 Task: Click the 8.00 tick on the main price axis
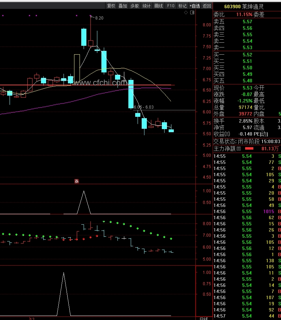[207, 25]
